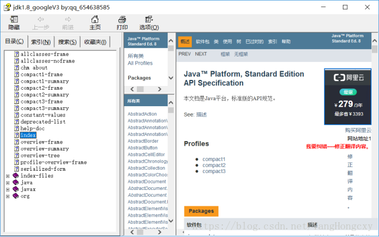Select the compact3-summary tree entry
Screen dimensions: 379x237
tap(44, 108)
